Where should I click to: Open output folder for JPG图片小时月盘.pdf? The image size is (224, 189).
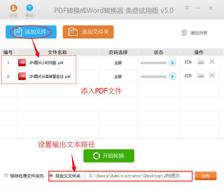point(201,62)
